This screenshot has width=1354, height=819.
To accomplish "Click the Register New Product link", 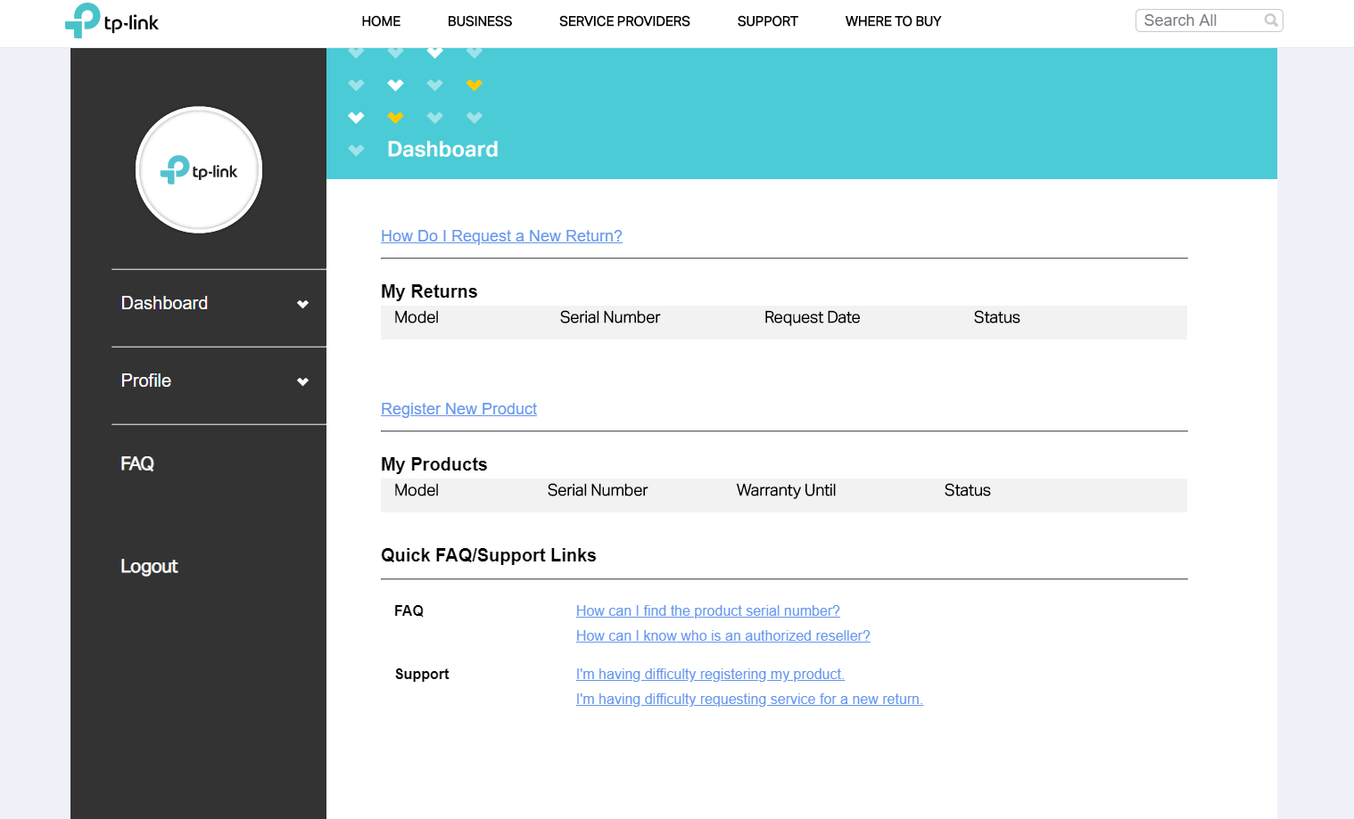I will coord(458,409).
